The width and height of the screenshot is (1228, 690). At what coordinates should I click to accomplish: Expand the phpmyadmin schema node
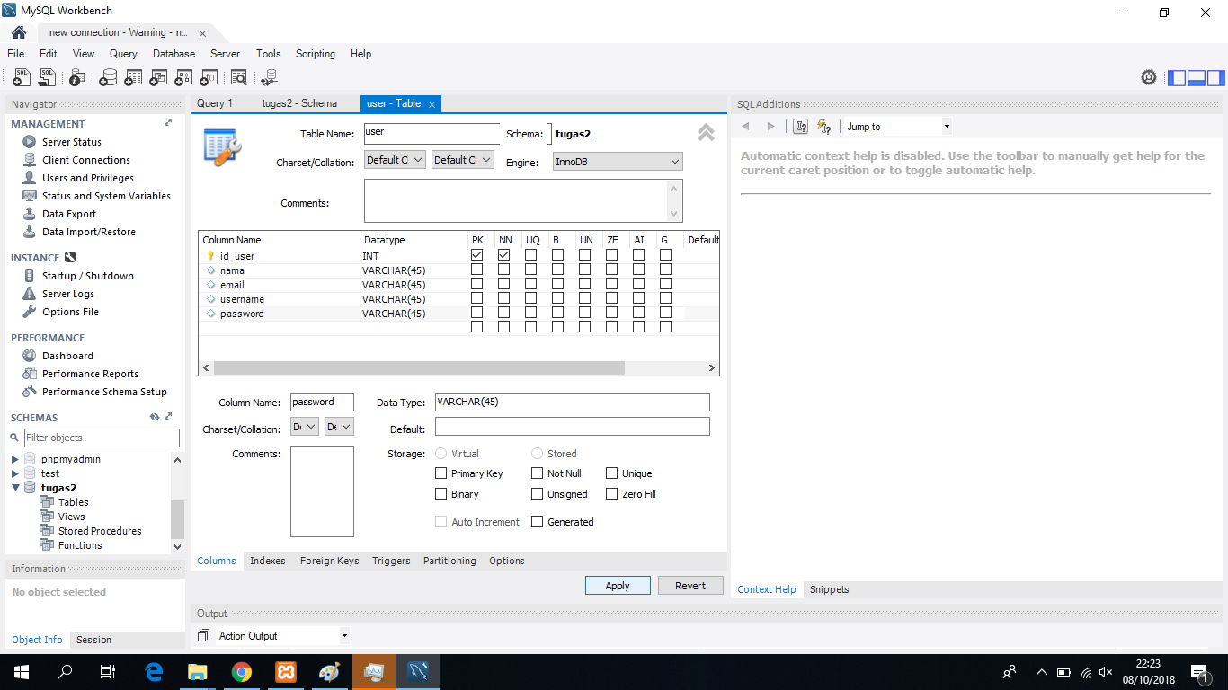click(14, 459)
